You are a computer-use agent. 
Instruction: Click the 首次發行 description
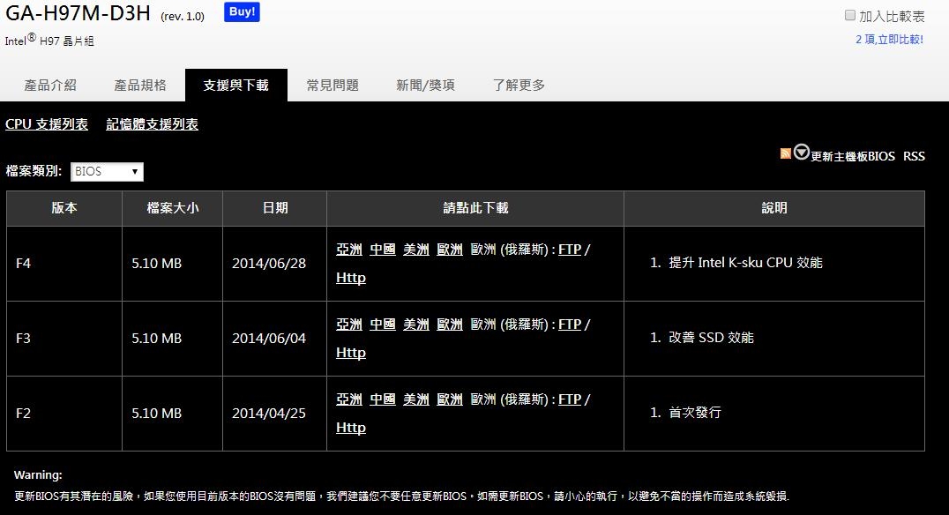[x=695, y=413]
